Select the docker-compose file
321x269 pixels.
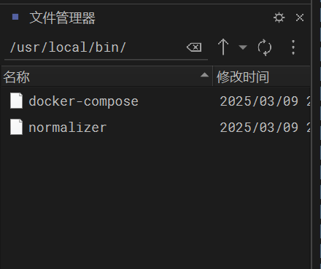click(155, 101)
